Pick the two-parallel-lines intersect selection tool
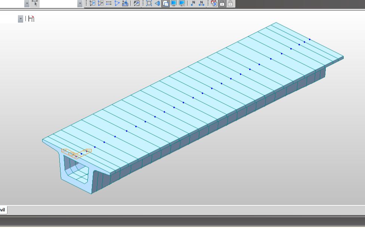Screen dimensions: 365x228 pos(109,3)
